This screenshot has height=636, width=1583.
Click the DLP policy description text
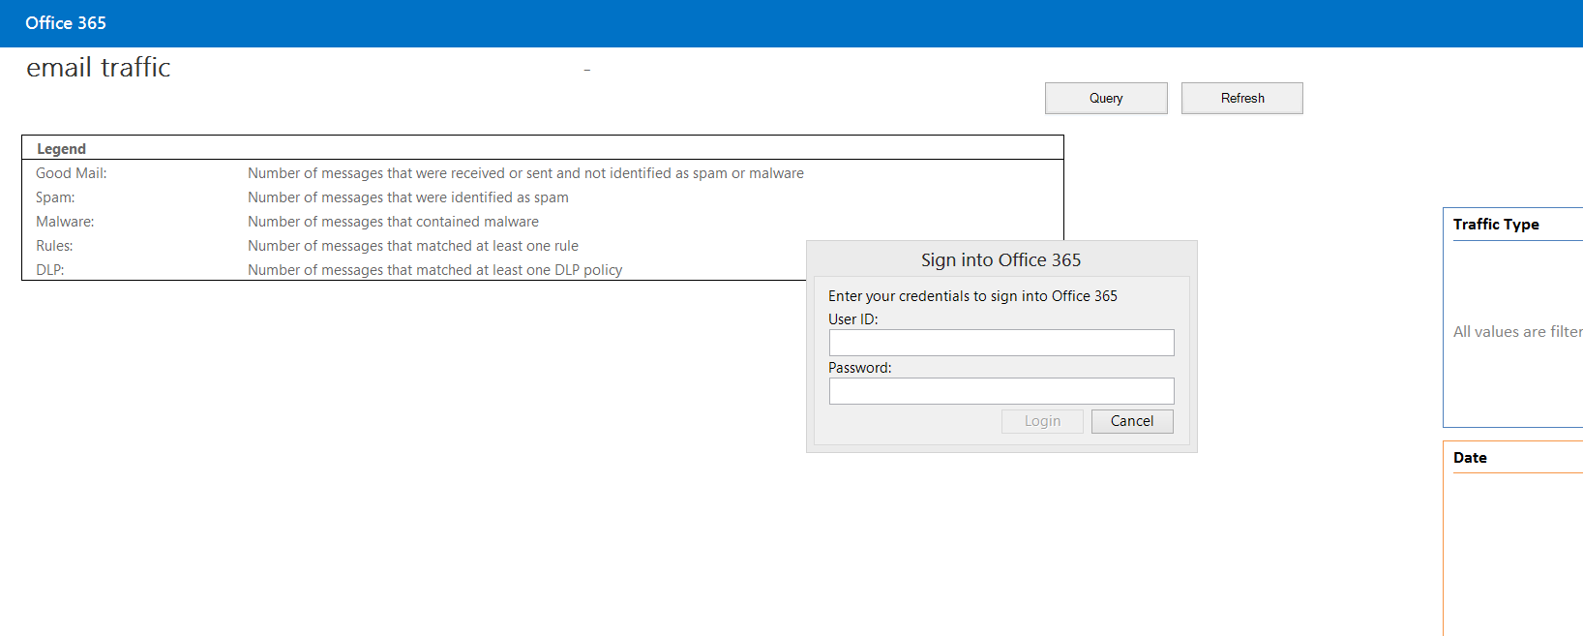435,270
